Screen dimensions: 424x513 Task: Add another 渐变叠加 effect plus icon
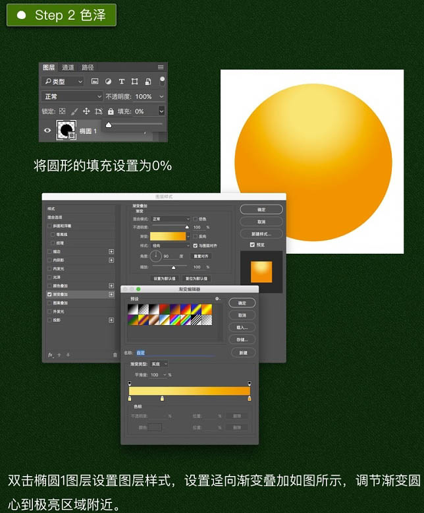click(111, 295)
